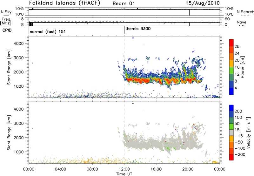
Task: Click the red top segment of the power colorbar
Action: [x=231, y=43]
